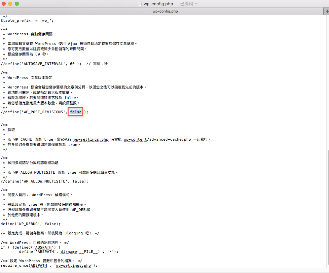The height and width of the screenshot is (273, 329).
Task: Click the vertical scrollbar thumb
Action: pyautogui.click(x=328, y=208)
